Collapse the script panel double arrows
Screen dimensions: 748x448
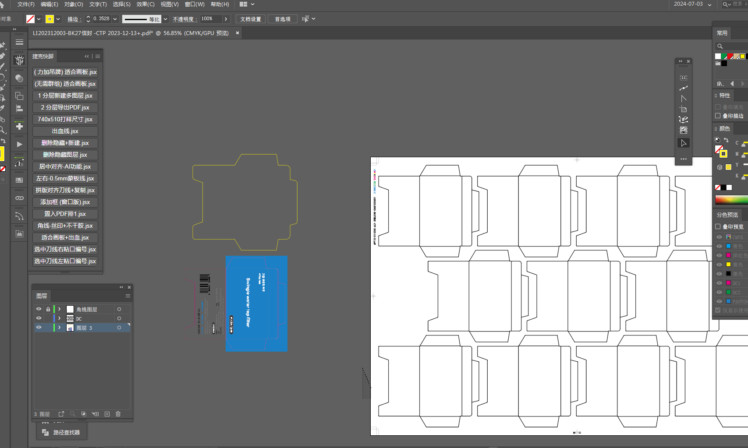[87, 56]
